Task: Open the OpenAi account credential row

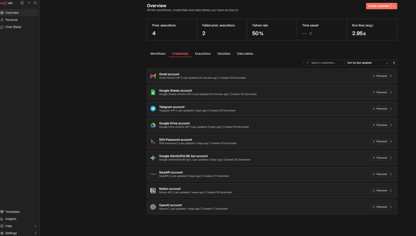Action: (238, 207)
